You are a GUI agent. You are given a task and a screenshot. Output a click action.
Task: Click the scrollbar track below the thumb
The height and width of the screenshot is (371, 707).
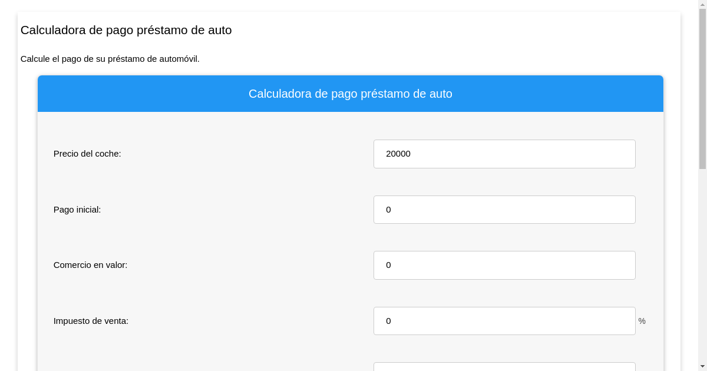703,265
